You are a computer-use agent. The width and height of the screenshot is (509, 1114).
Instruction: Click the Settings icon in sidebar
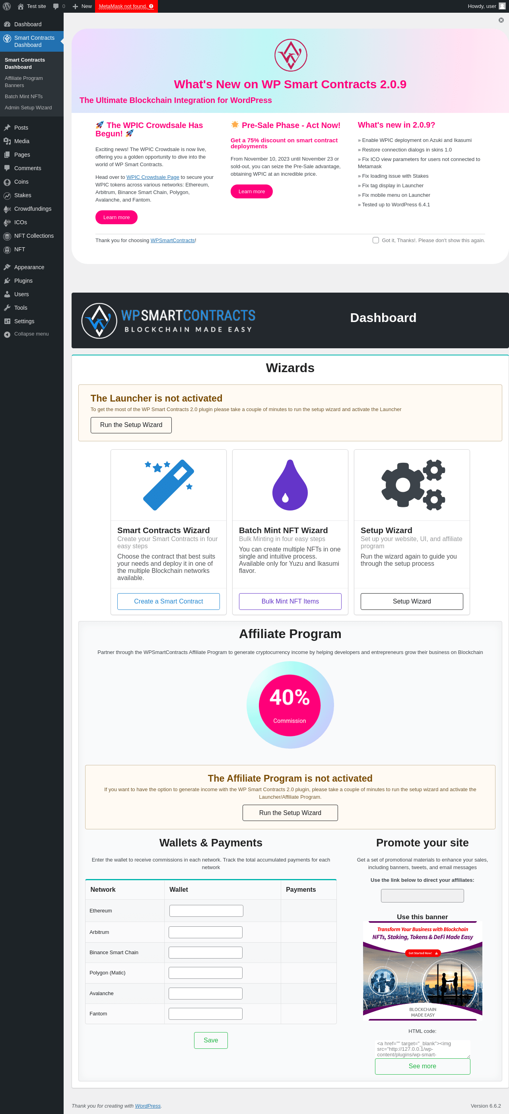(7, 321)
